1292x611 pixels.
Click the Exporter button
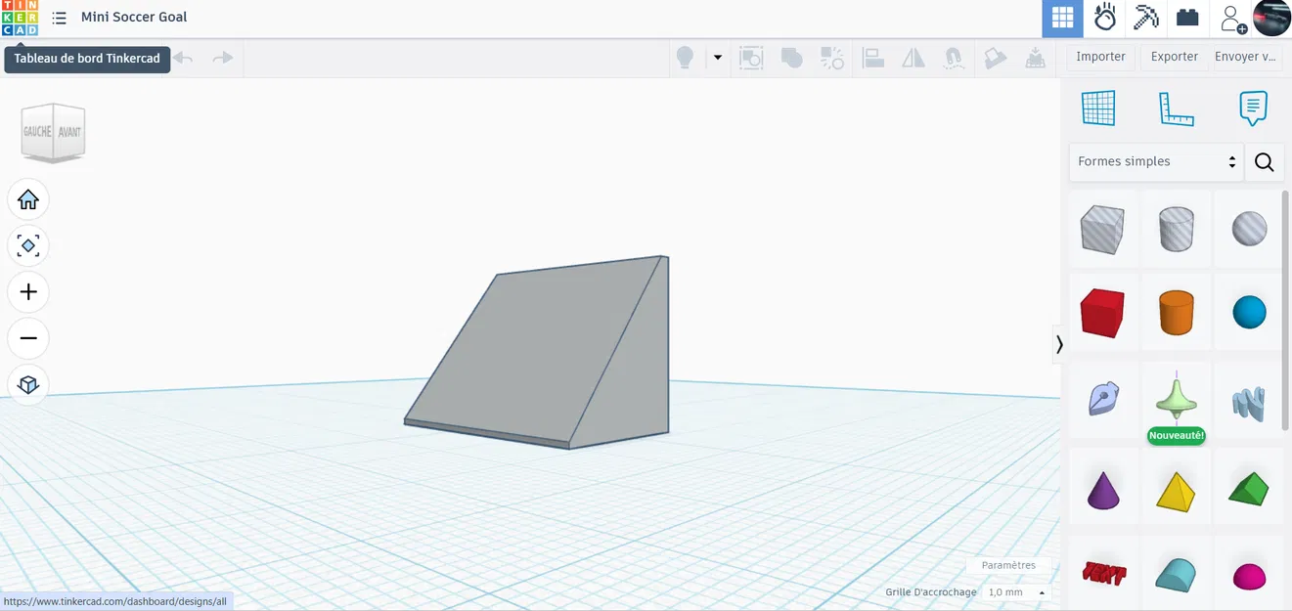coord(1174,57)
